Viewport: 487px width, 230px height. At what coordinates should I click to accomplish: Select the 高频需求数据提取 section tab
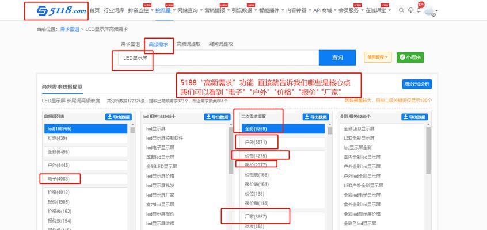pyautogui.click(x=62, y=87)
